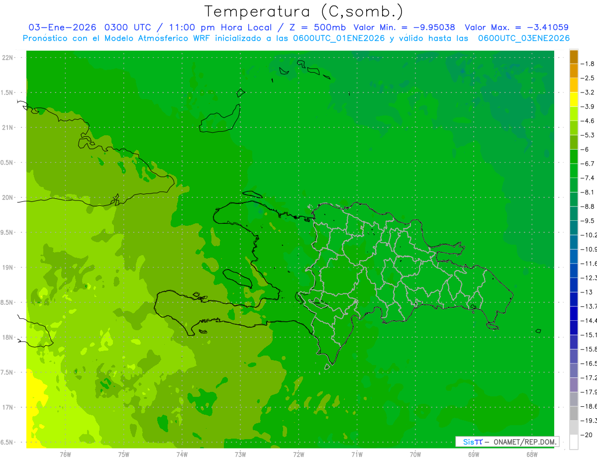Click the '76W' longitude label
The width and height of the screenshot is (597, 461).
[65, 454]
